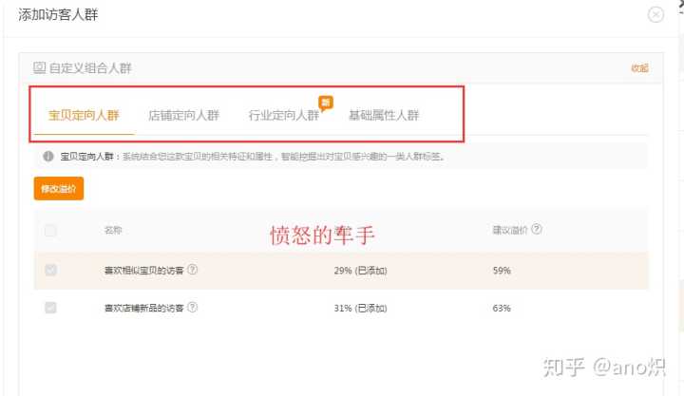This screenshot has width=684, height=396.
Task: Toggle the select-all checkbox in table header
Action: [x=50, y=230]
